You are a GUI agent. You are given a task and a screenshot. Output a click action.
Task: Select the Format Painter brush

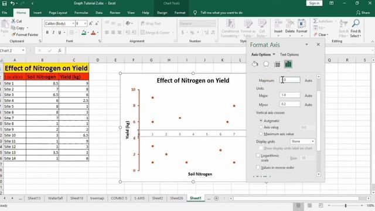click(13, 35)
